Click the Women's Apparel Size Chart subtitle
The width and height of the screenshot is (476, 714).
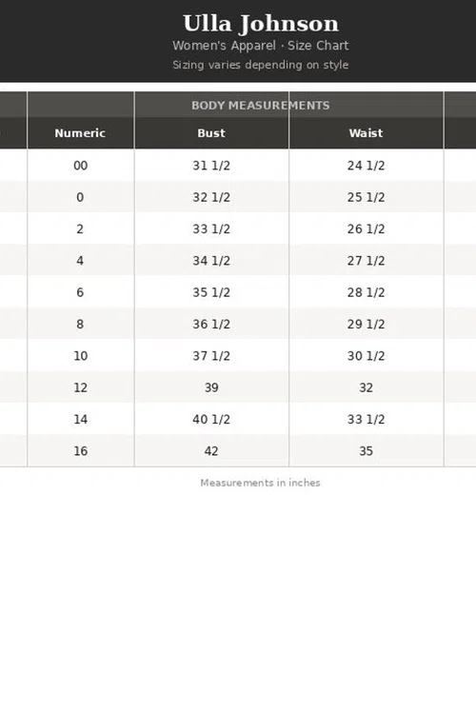(x=261, y=46)
